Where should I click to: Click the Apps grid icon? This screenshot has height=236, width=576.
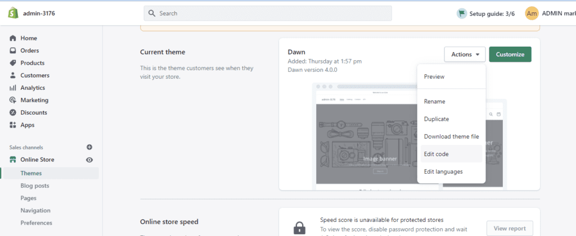coord(13,125)
